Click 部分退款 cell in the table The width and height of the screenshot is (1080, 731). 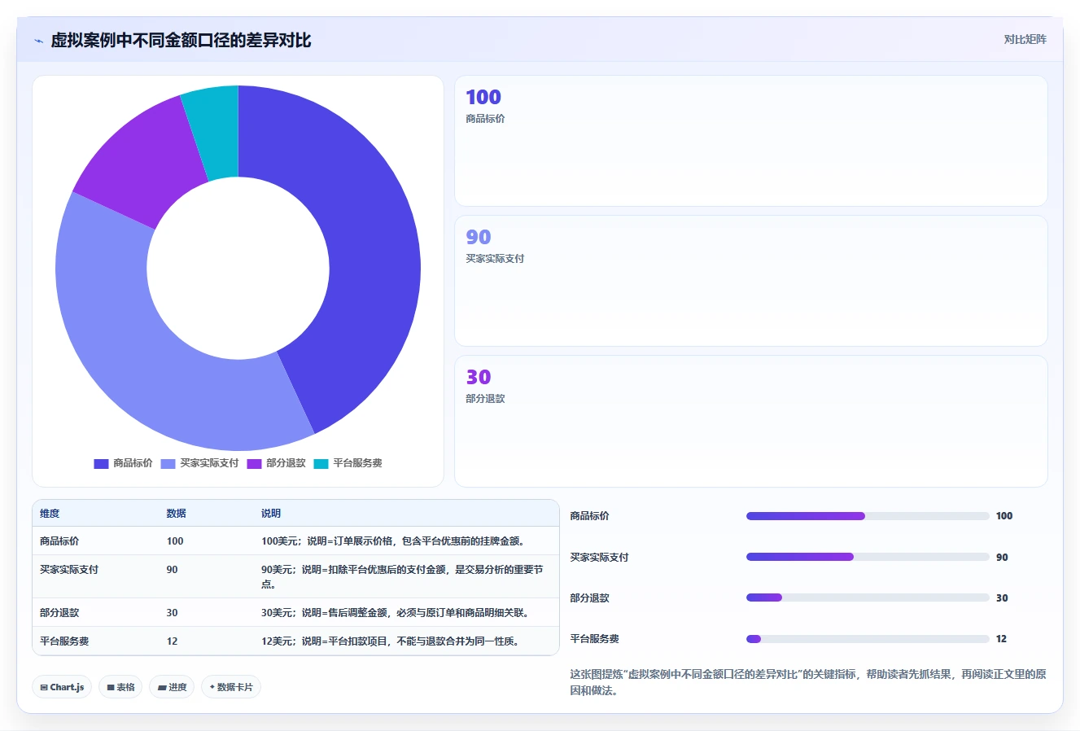[x=59, y=613]
